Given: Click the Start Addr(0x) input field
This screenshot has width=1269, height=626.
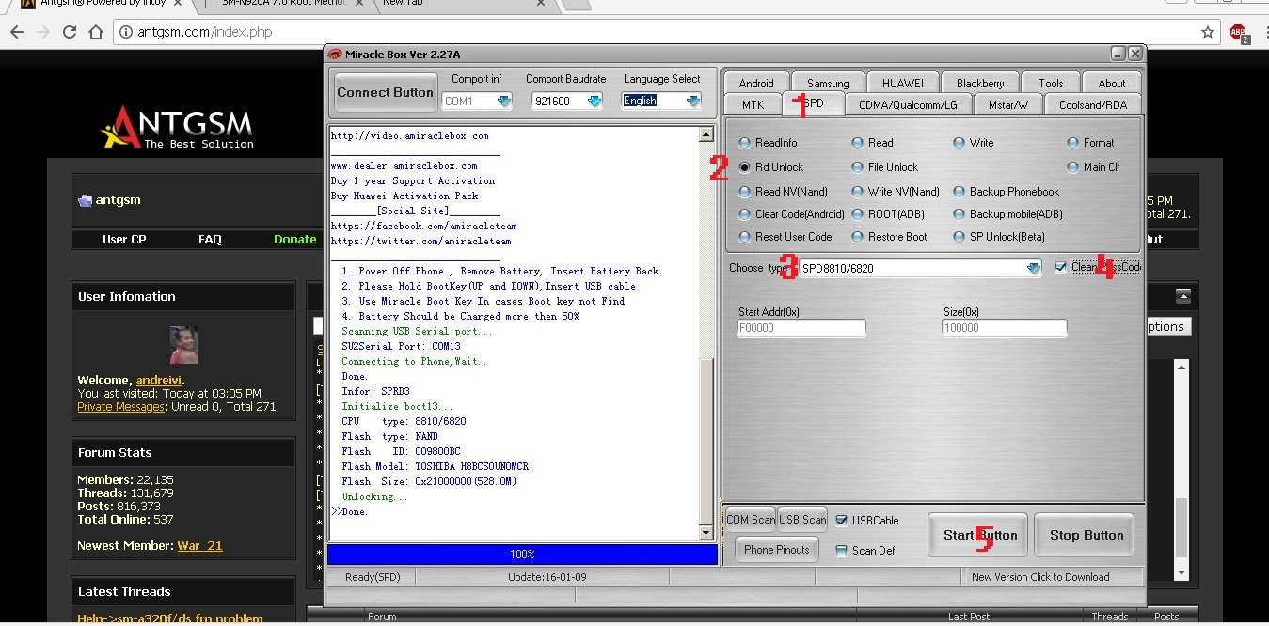Looking at the screenshot, I should click(801, 328).
